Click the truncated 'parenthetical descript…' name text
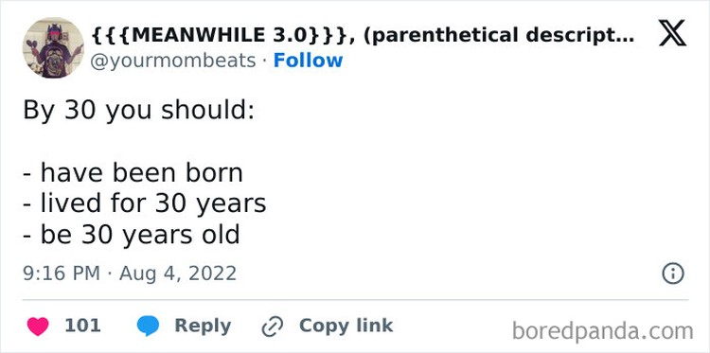This screenshot has width=710, height=353. [498, 35]
